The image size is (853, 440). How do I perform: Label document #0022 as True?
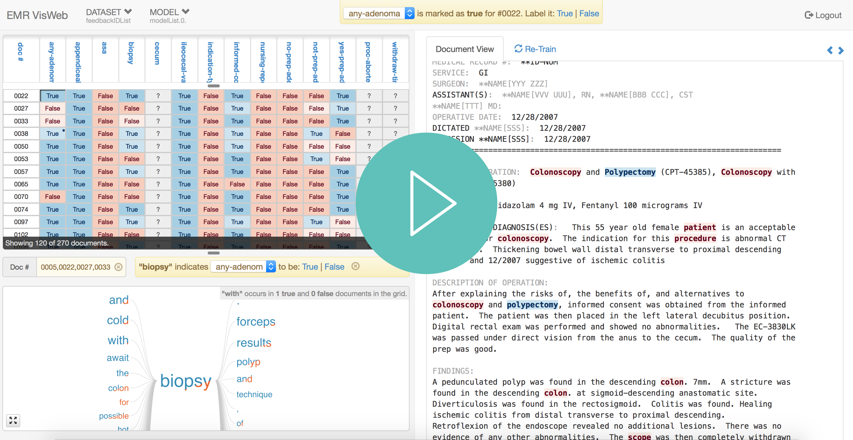pyautogui.click(x=564, y=13)
